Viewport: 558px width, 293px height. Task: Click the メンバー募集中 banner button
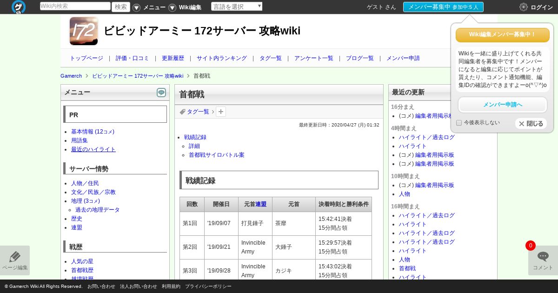(x=443, y=7)
